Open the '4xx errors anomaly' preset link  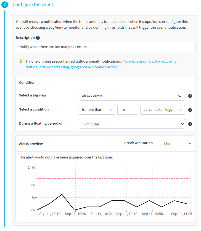[x=138, y=61]
